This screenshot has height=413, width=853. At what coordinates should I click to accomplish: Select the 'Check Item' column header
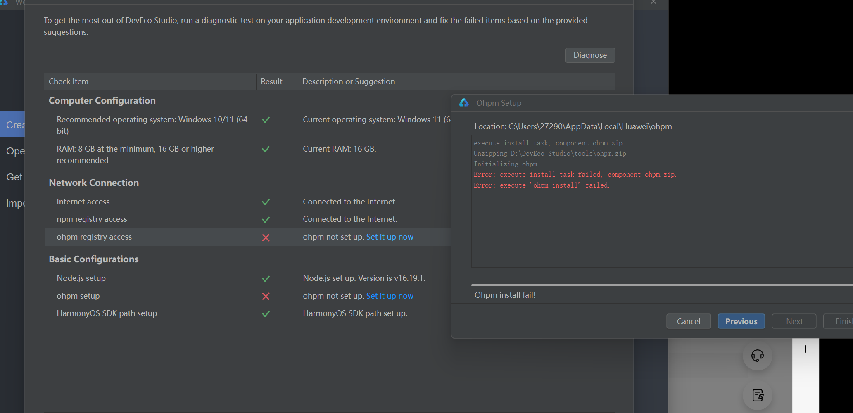pyautogui.click(x=150, y=81)
